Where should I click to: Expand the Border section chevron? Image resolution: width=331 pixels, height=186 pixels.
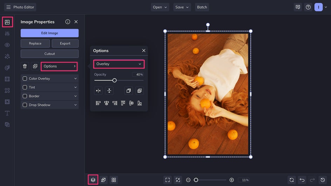pyautogui.click(x=75, y=96)
